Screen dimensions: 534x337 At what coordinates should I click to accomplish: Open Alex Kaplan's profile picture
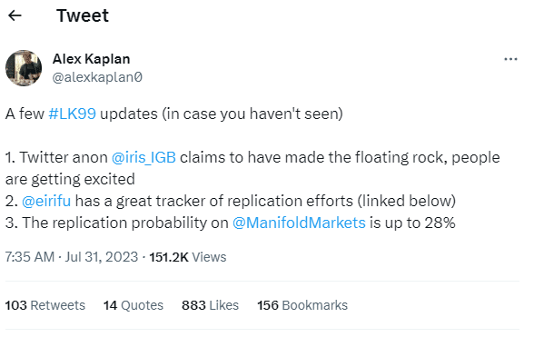point(24,68)
